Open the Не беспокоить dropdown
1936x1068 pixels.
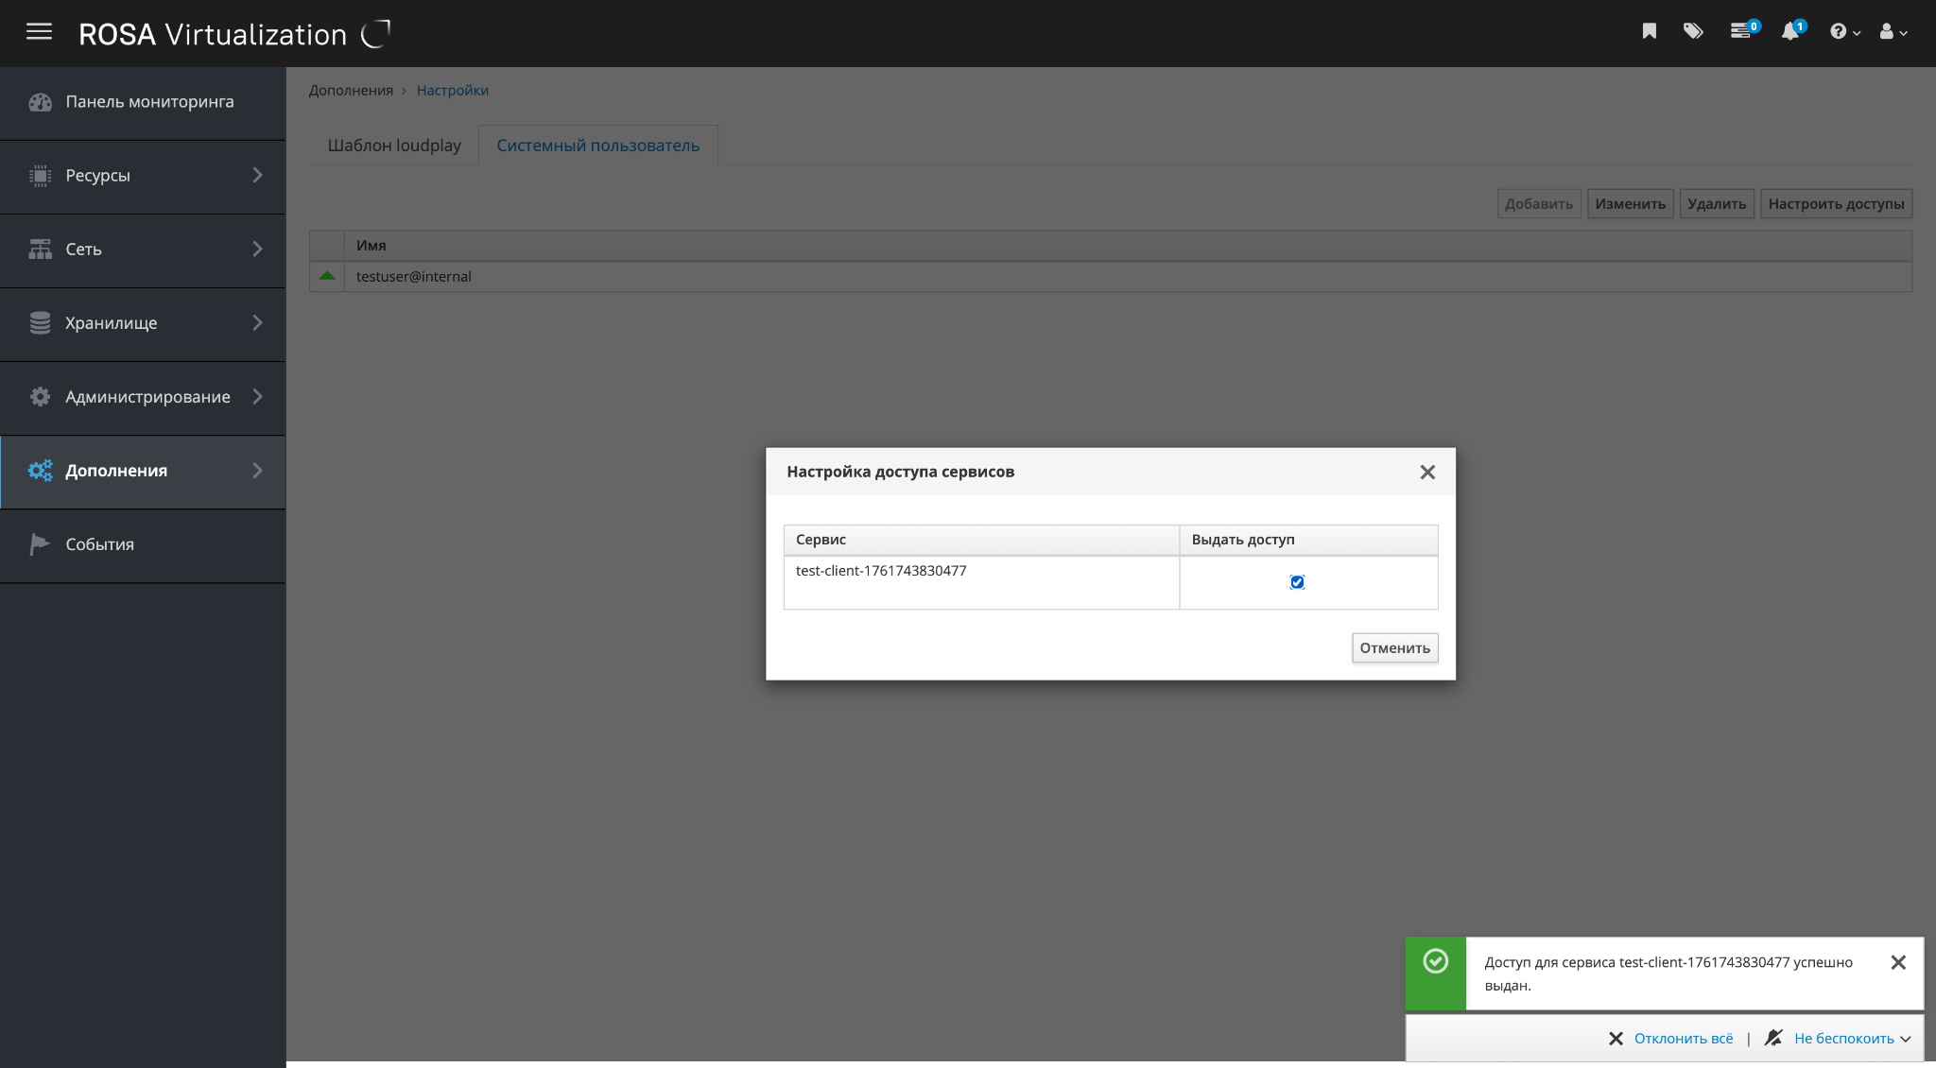tap(1851, 1039)
